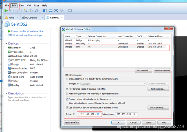Image resolution: width=187 pixels, height=132 pixels.
Task: Open the Edit menu
Action: (14, 5)
